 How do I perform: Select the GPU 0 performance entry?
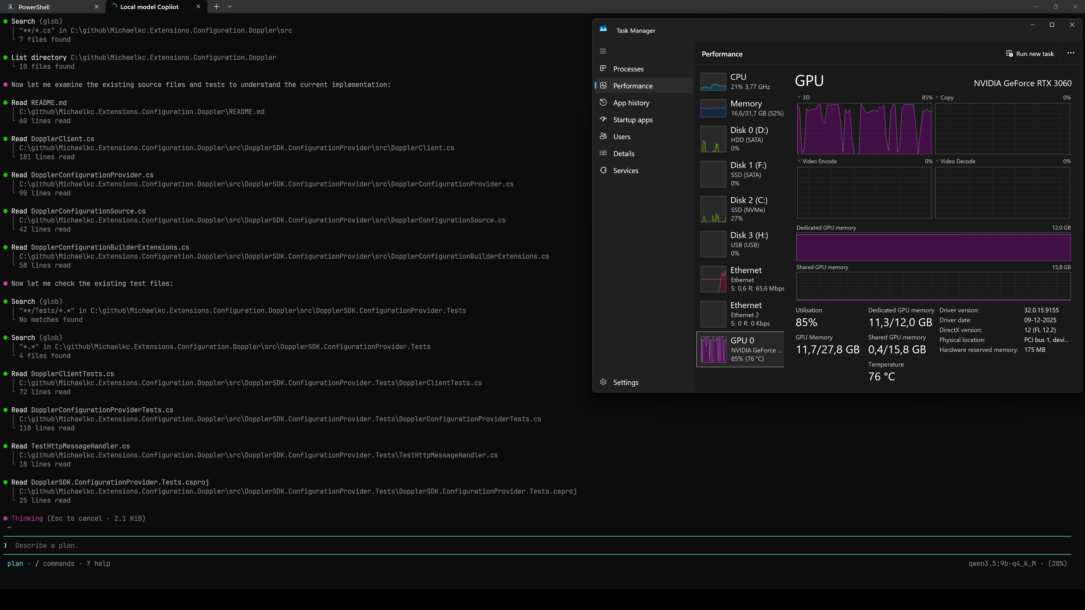tap(741, 349)
